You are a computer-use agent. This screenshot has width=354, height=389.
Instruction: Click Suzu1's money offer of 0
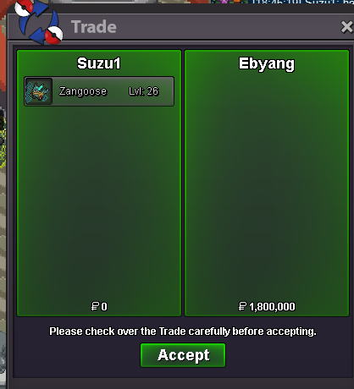click(x=104, y=306)
